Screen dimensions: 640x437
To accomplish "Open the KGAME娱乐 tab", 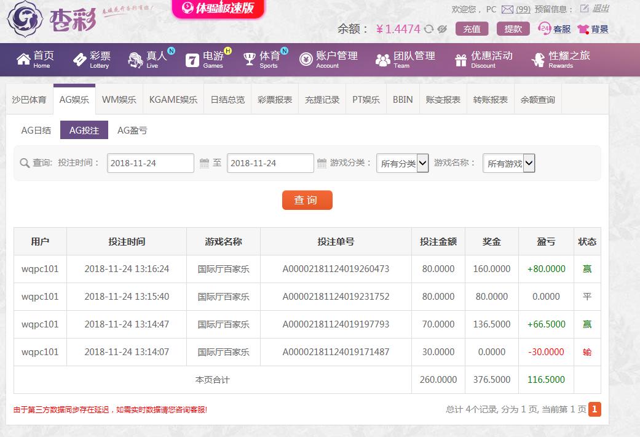I will click(173, 100).
